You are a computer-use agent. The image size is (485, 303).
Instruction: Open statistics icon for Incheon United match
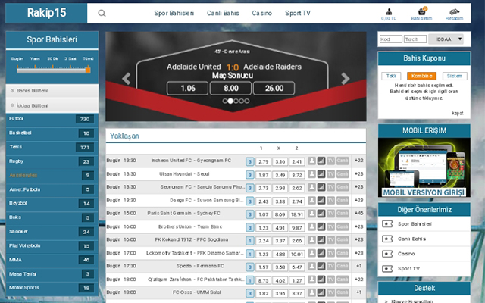coord(321,161)
